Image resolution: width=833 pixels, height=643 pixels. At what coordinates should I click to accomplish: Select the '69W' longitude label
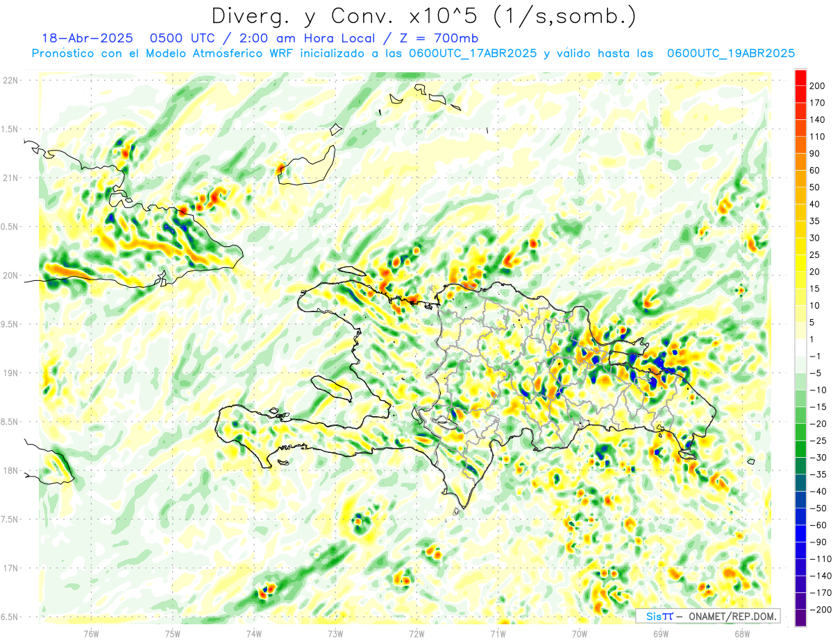coord(661,634)
